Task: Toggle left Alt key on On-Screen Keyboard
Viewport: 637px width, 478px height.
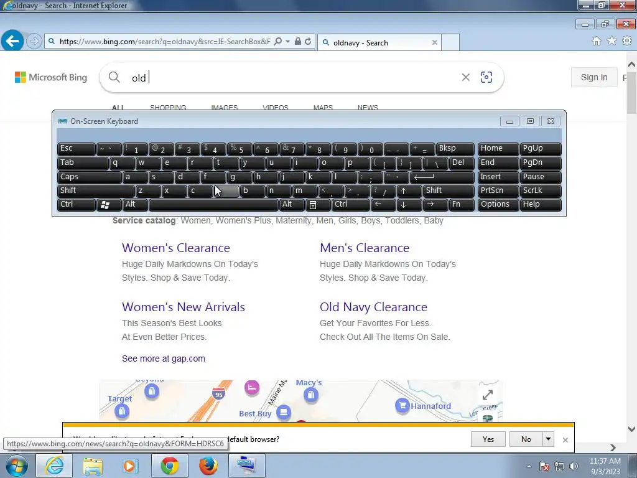Action: point(135,204)
